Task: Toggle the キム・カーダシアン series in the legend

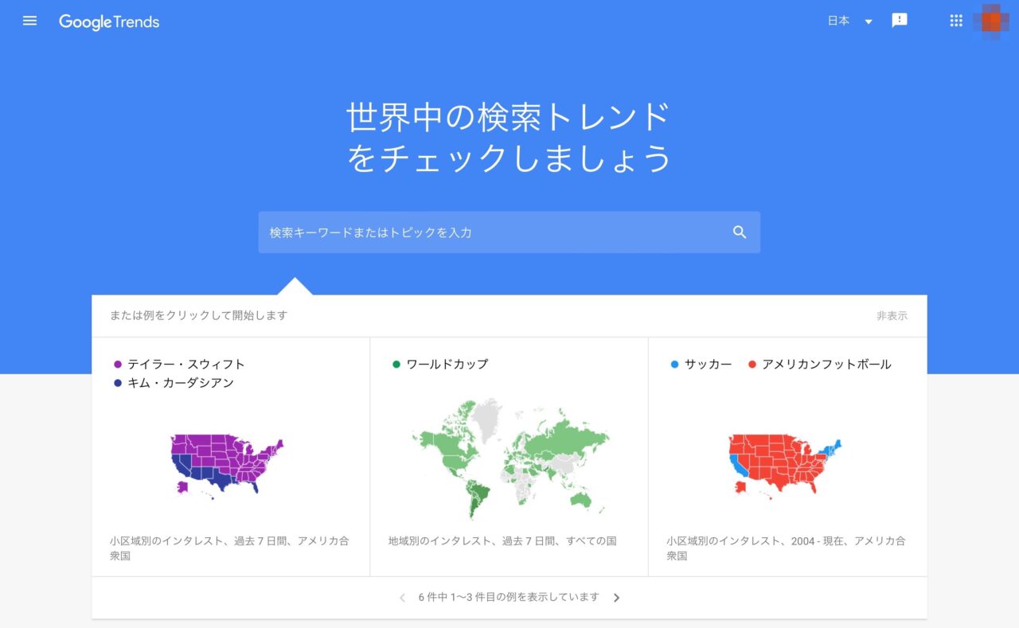Action: pyautogui.click(x=118, y=383)
